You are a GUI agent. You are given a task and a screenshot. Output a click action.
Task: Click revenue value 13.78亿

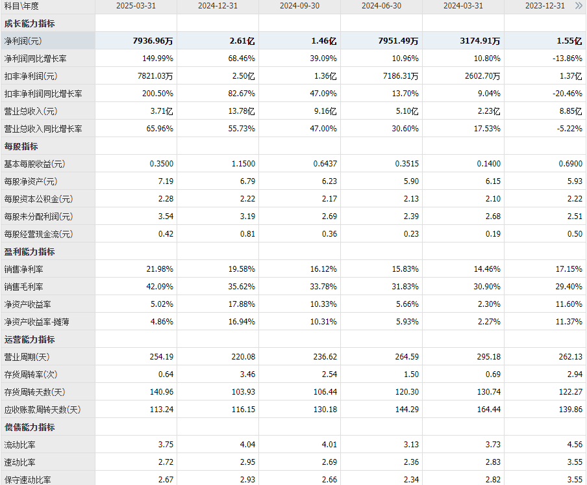click(x=242, y=111)
